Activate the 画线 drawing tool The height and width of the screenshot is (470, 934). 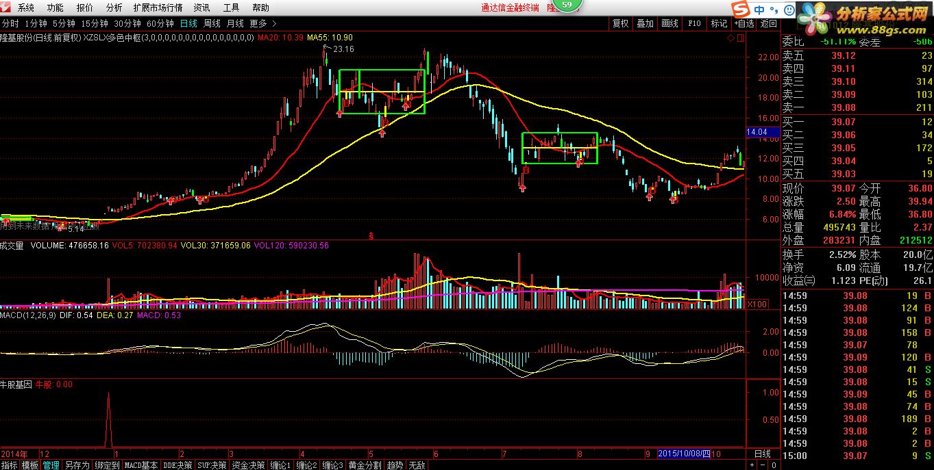tap(669, 23)
